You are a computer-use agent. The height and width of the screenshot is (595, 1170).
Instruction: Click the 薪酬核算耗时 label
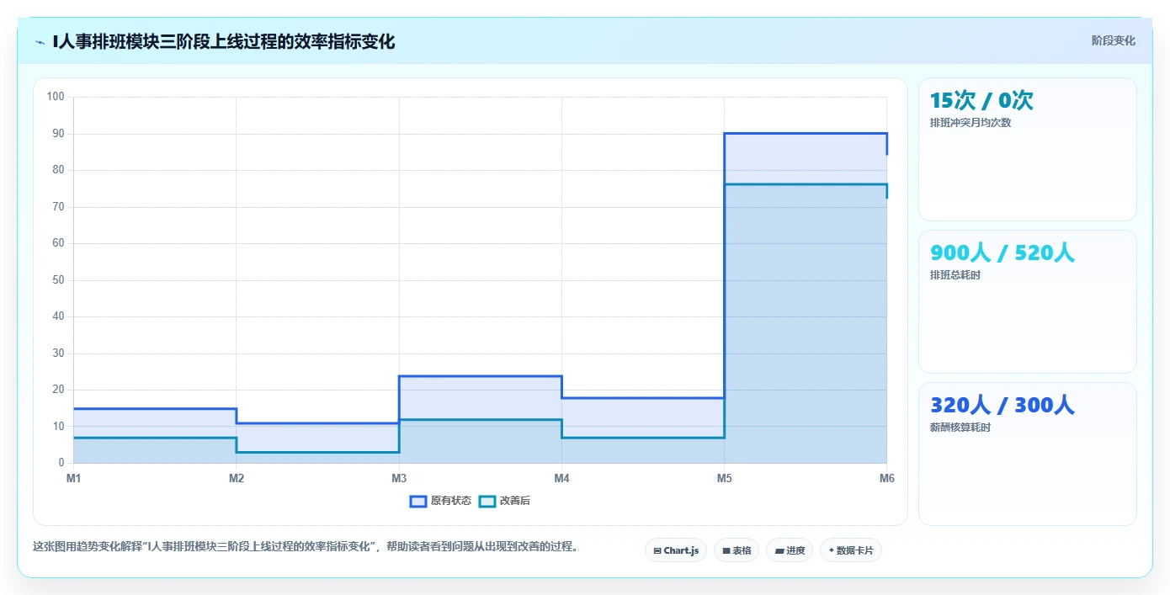point(960,428)
